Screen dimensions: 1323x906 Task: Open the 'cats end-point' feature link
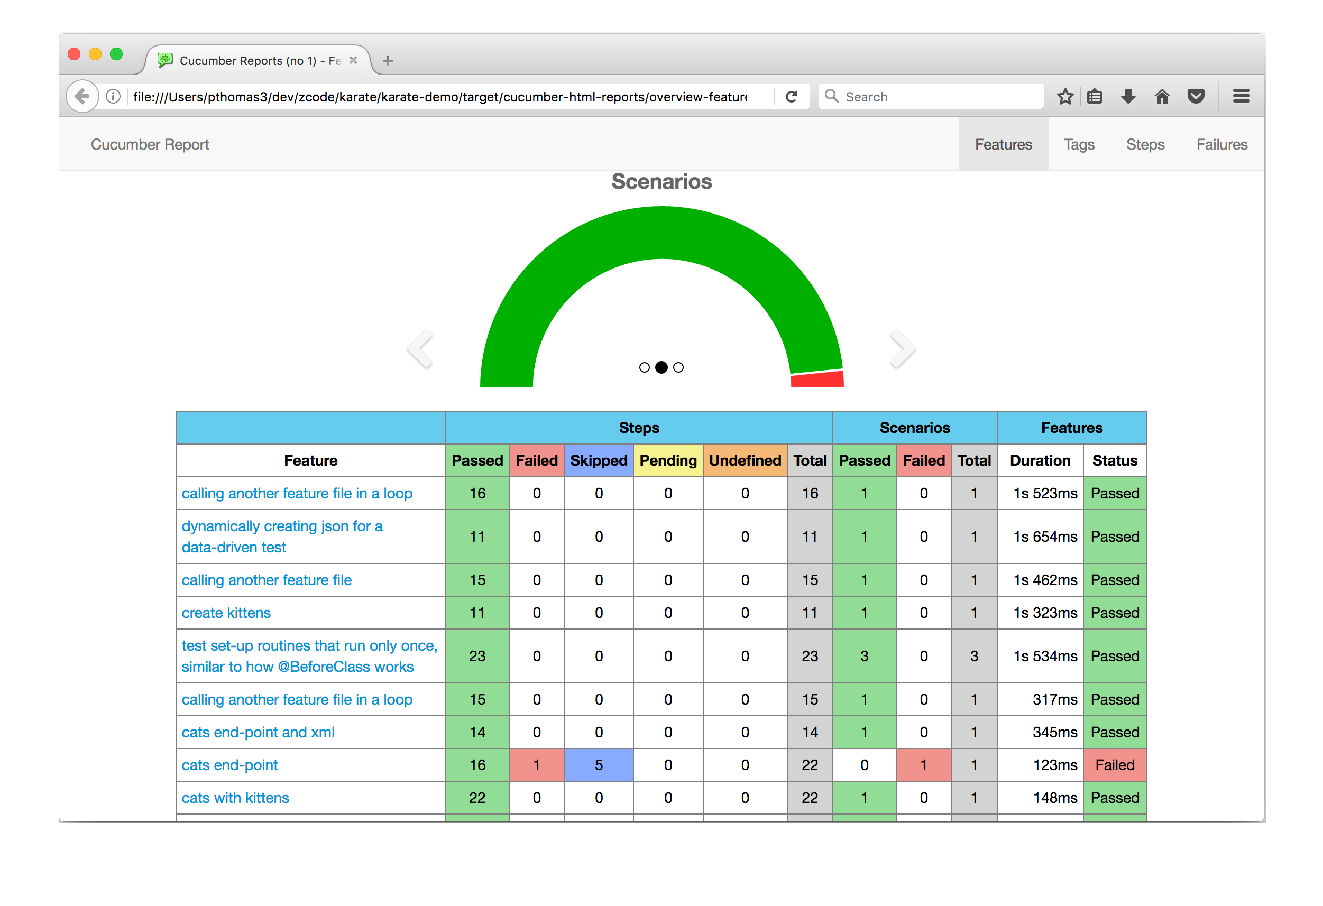tap(229, 765)
